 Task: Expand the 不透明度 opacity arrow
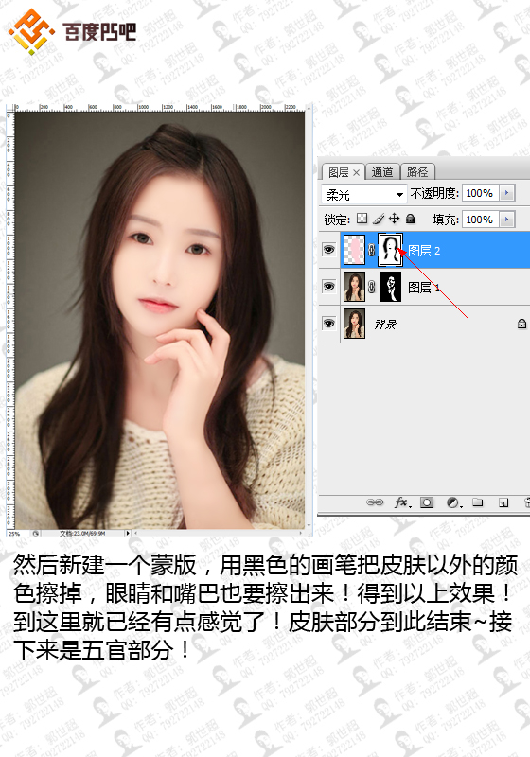click(507, 193)
